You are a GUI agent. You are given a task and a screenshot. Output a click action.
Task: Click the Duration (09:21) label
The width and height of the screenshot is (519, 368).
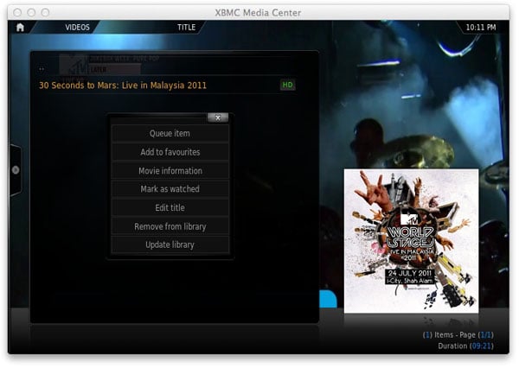coord(465,346)
